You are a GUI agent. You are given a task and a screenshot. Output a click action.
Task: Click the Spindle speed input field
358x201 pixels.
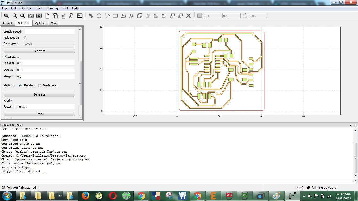click(50, 32)
